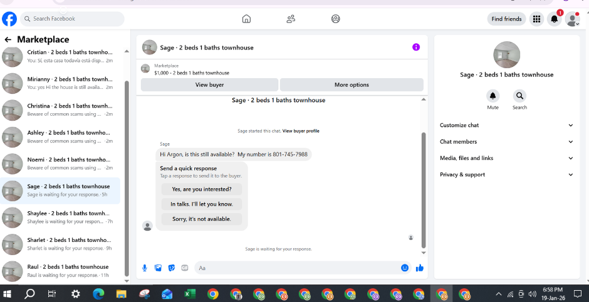Open the Noemi townhouse conversation
The image size is (589, 302).
coord(61,164)
